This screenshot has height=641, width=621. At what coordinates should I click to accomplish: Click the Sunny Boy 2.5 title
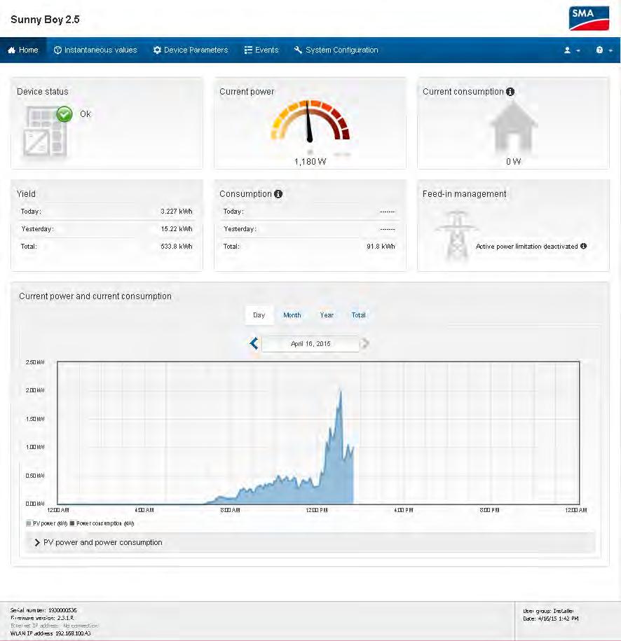45,20
